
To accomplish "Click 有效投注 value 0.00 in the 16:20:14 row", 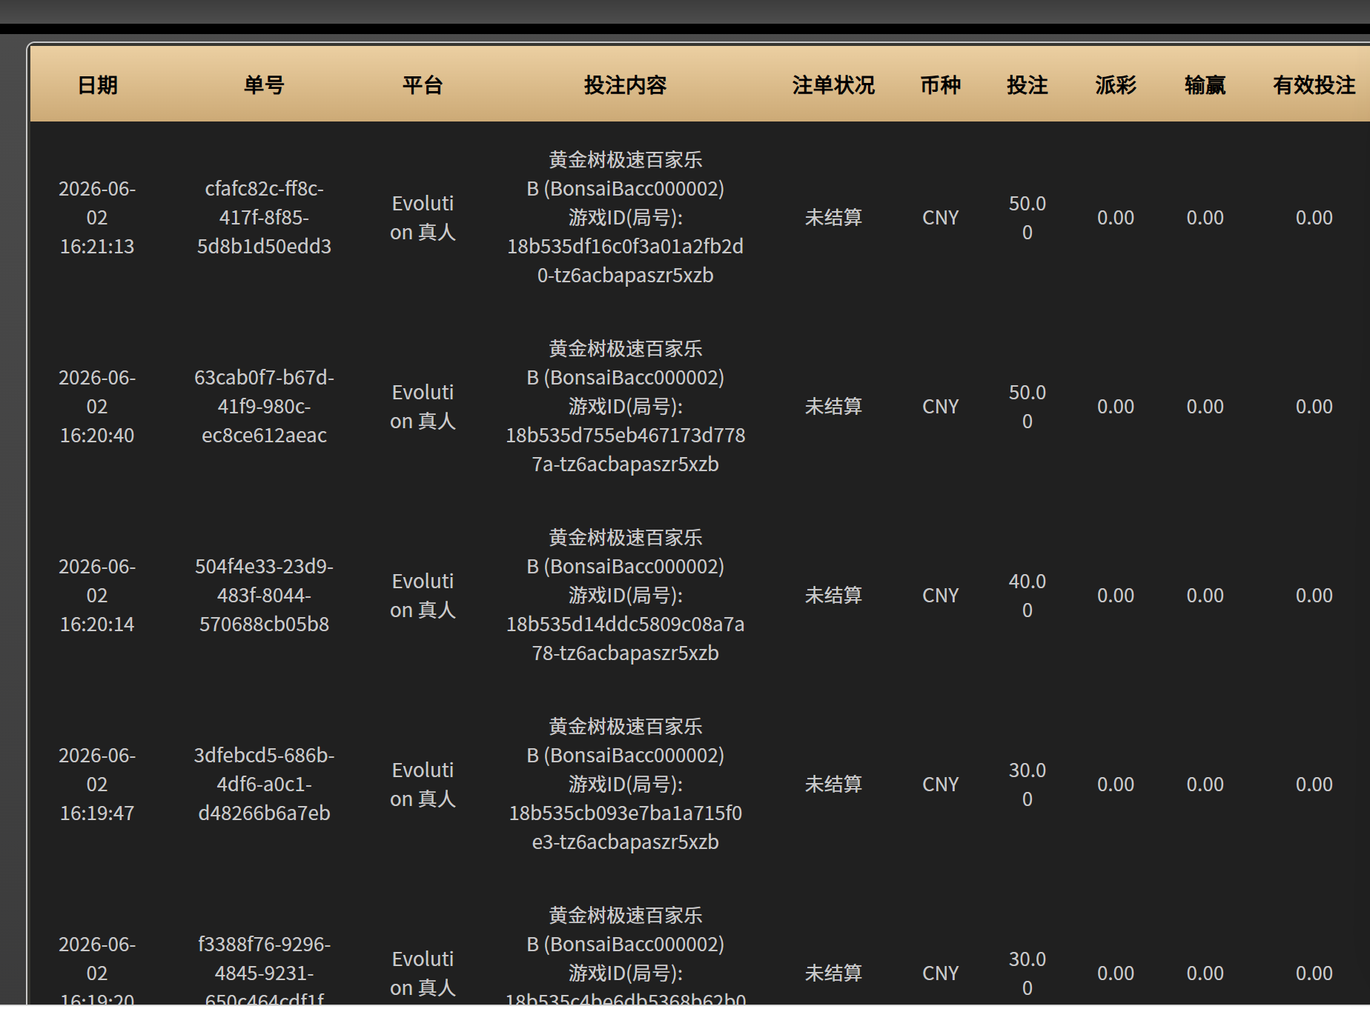I will pos(1314,595).
